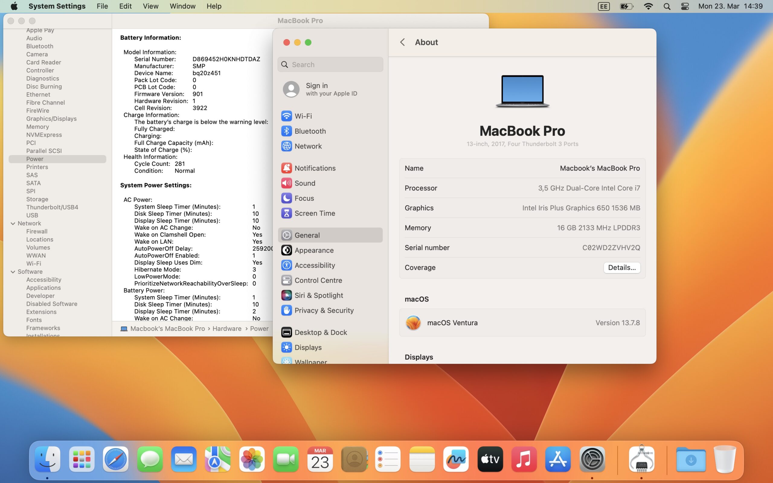Screen dimensions: 773x483
Task: Click the Freeform app in Dock
Action: 456,459
